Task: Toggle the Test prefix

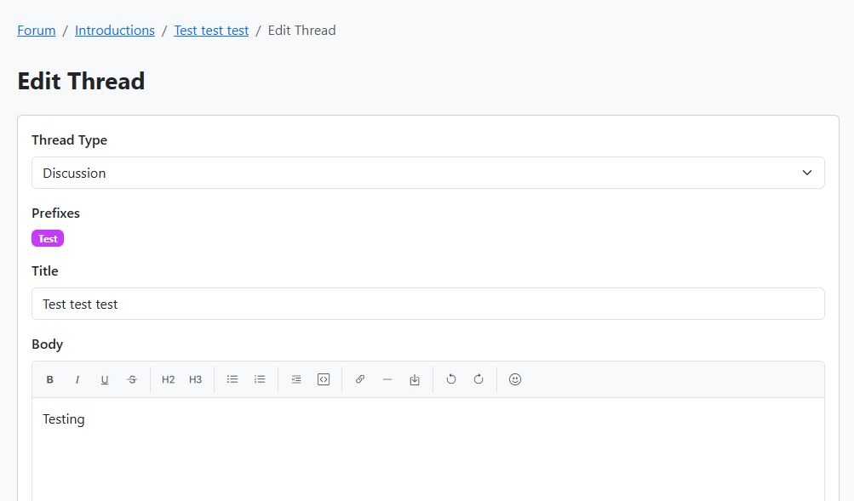Action: [47, 238]
